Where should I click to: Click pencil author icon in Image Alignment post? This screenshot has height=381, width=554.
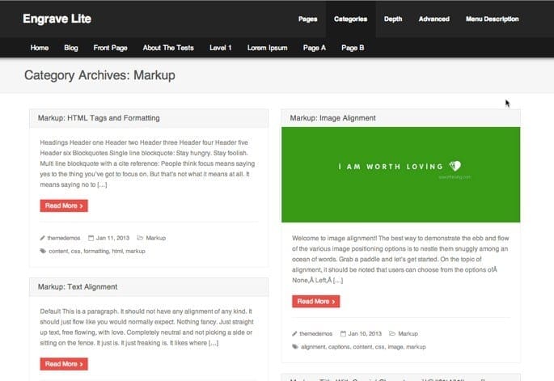pos(294,333)
